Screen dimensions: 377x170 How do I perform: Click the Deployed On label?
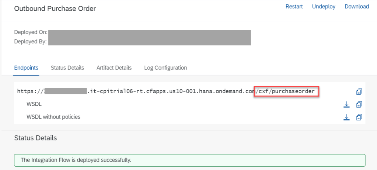tap(31, 32)
